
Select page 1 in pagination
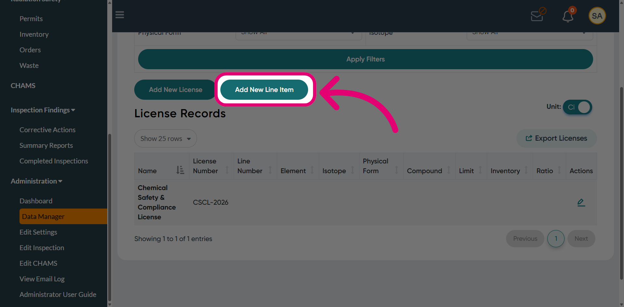point(556,239)
